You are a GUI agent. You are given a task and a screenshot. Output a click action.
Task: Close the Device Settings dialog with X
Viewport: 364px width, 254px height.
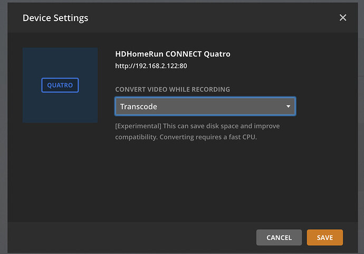343,18
